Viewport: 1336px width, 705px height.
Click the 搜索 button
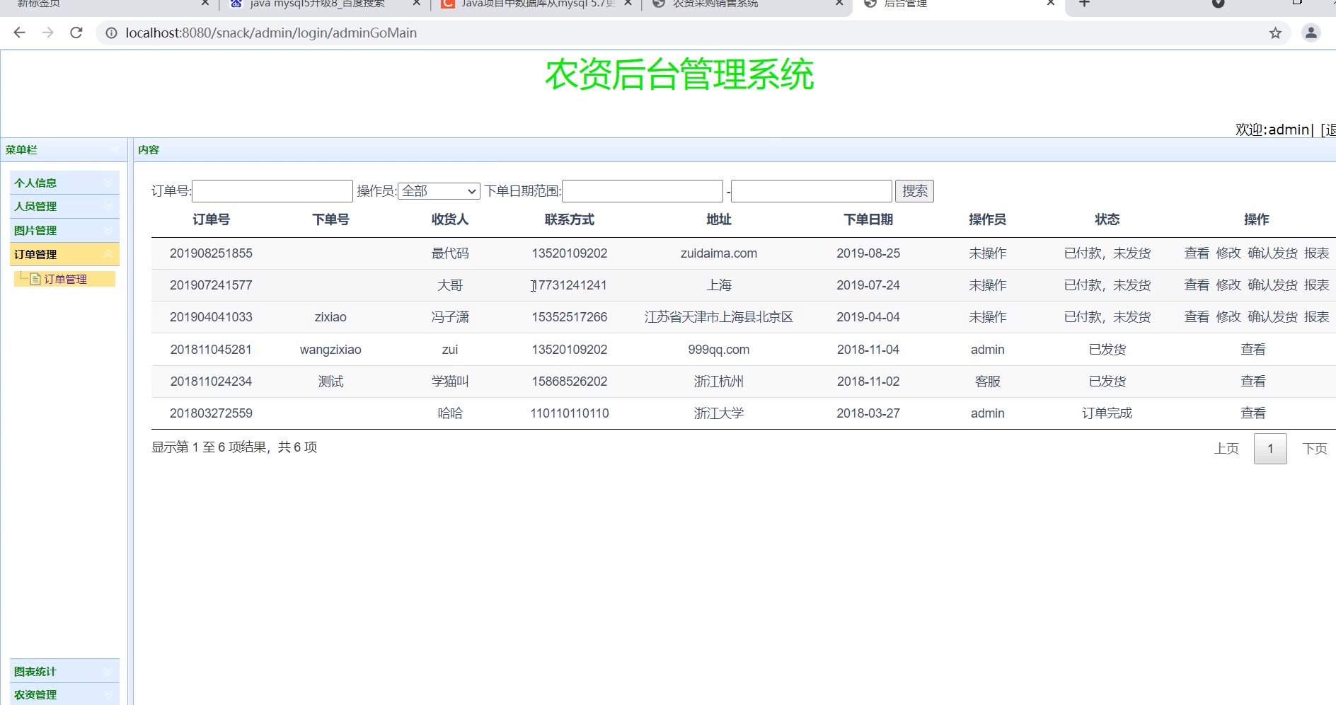[x=914, y=191]
